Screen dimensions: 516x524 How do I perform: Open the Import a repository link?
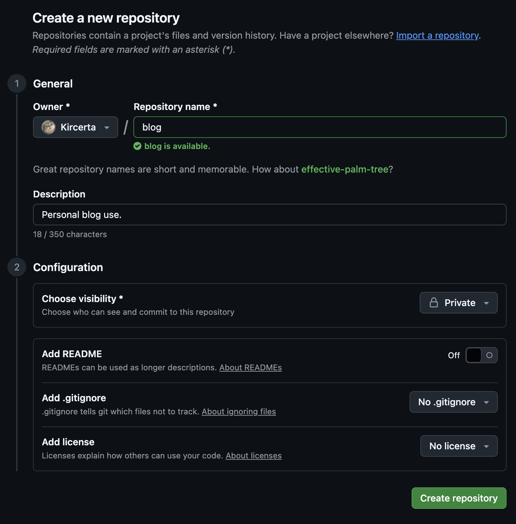(437, 35)
